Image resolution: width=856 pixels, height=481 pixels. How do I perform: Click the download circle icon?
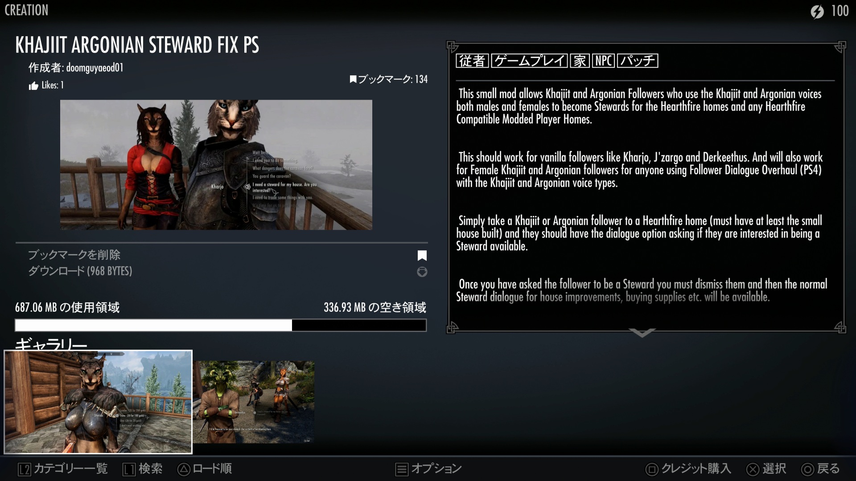coord(422,272)
